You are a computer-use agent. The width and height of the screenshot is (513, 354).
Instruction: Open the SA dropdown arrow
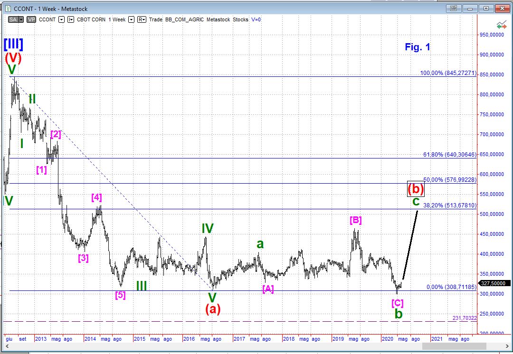pos(21,19)
